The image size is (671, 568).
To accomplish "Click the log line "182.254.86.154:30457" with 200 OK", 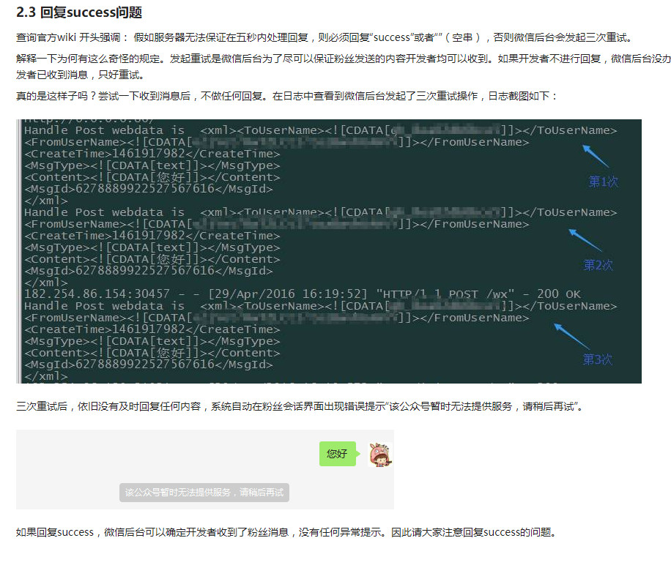I will pos(302,294).
